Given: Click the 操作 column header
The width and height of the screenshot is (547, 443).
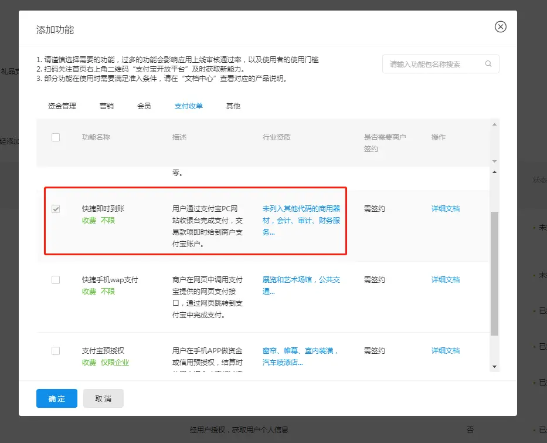Looking at the screenshot, I should (x=438, y=137).
